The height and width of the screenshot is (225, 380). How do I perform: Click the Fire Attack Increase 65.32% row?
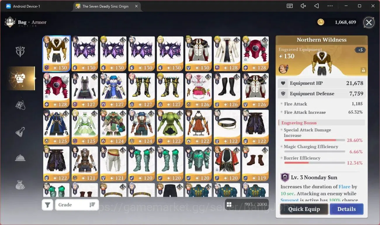pos(322,112)
